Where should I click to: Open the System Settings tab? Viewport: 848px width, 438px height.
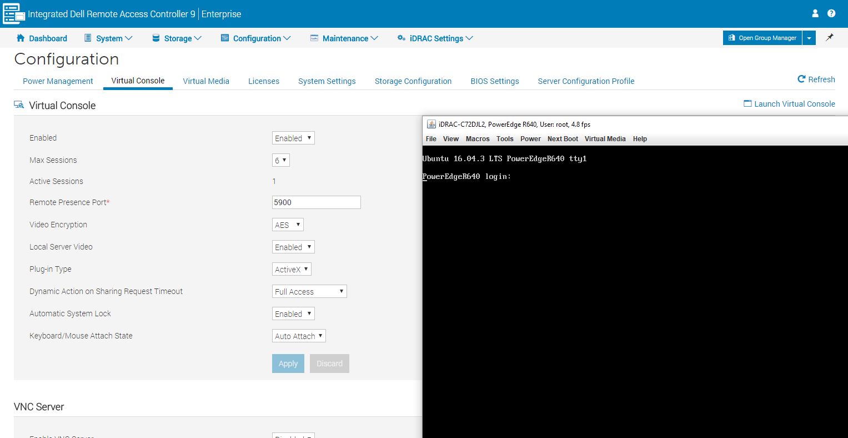(327, 81)
